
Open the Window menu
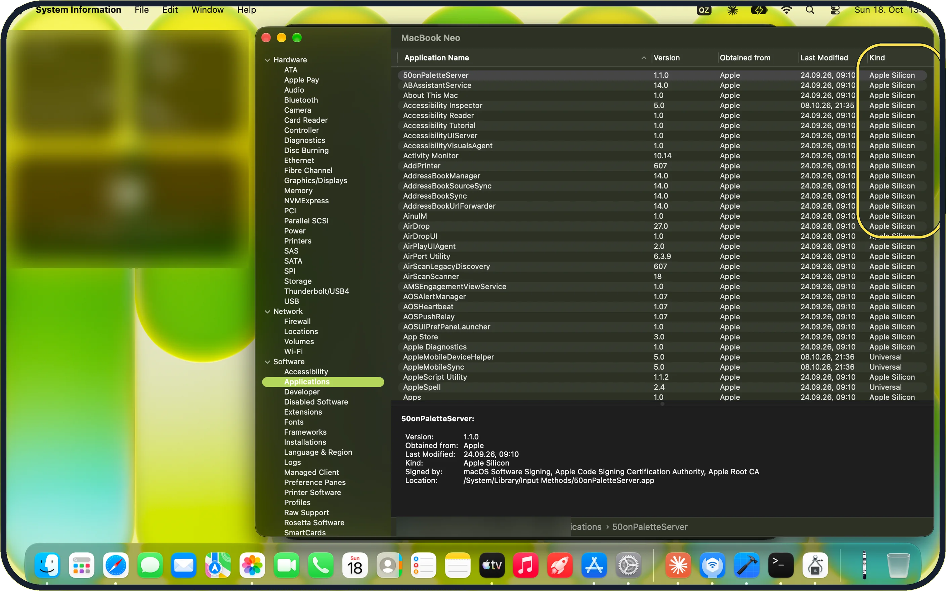[207, 10]
